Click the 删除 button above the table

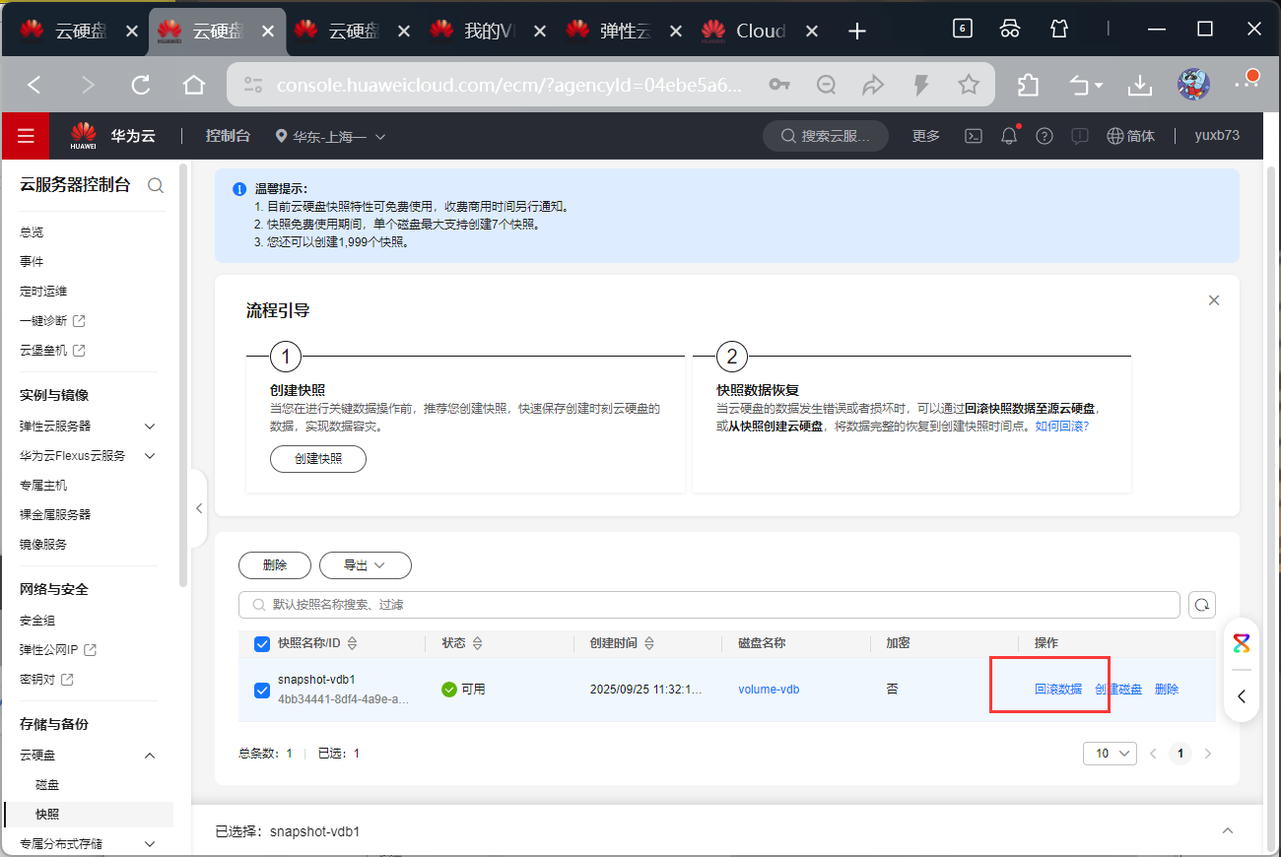pos(275,565)
